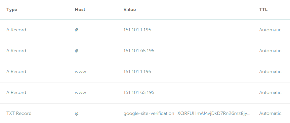Viewport: 290px width, 123px height.
Task: Click the Type column header
Action: (12, 10)
